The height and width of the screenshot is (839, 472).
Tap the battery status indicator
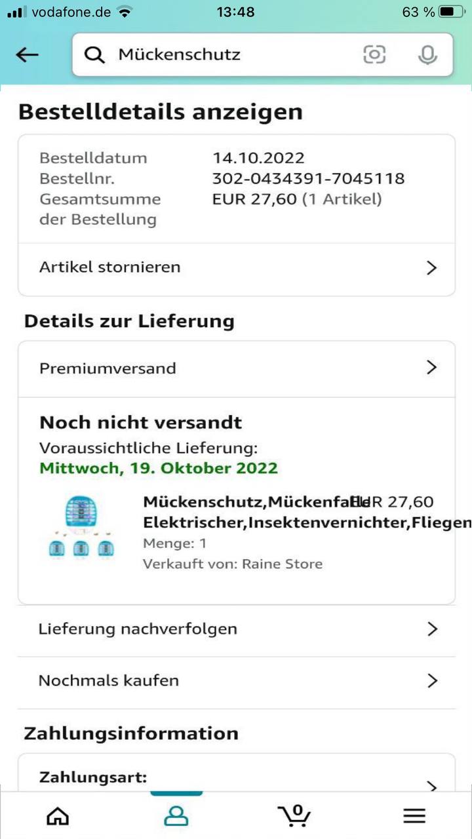coord(452,12)
